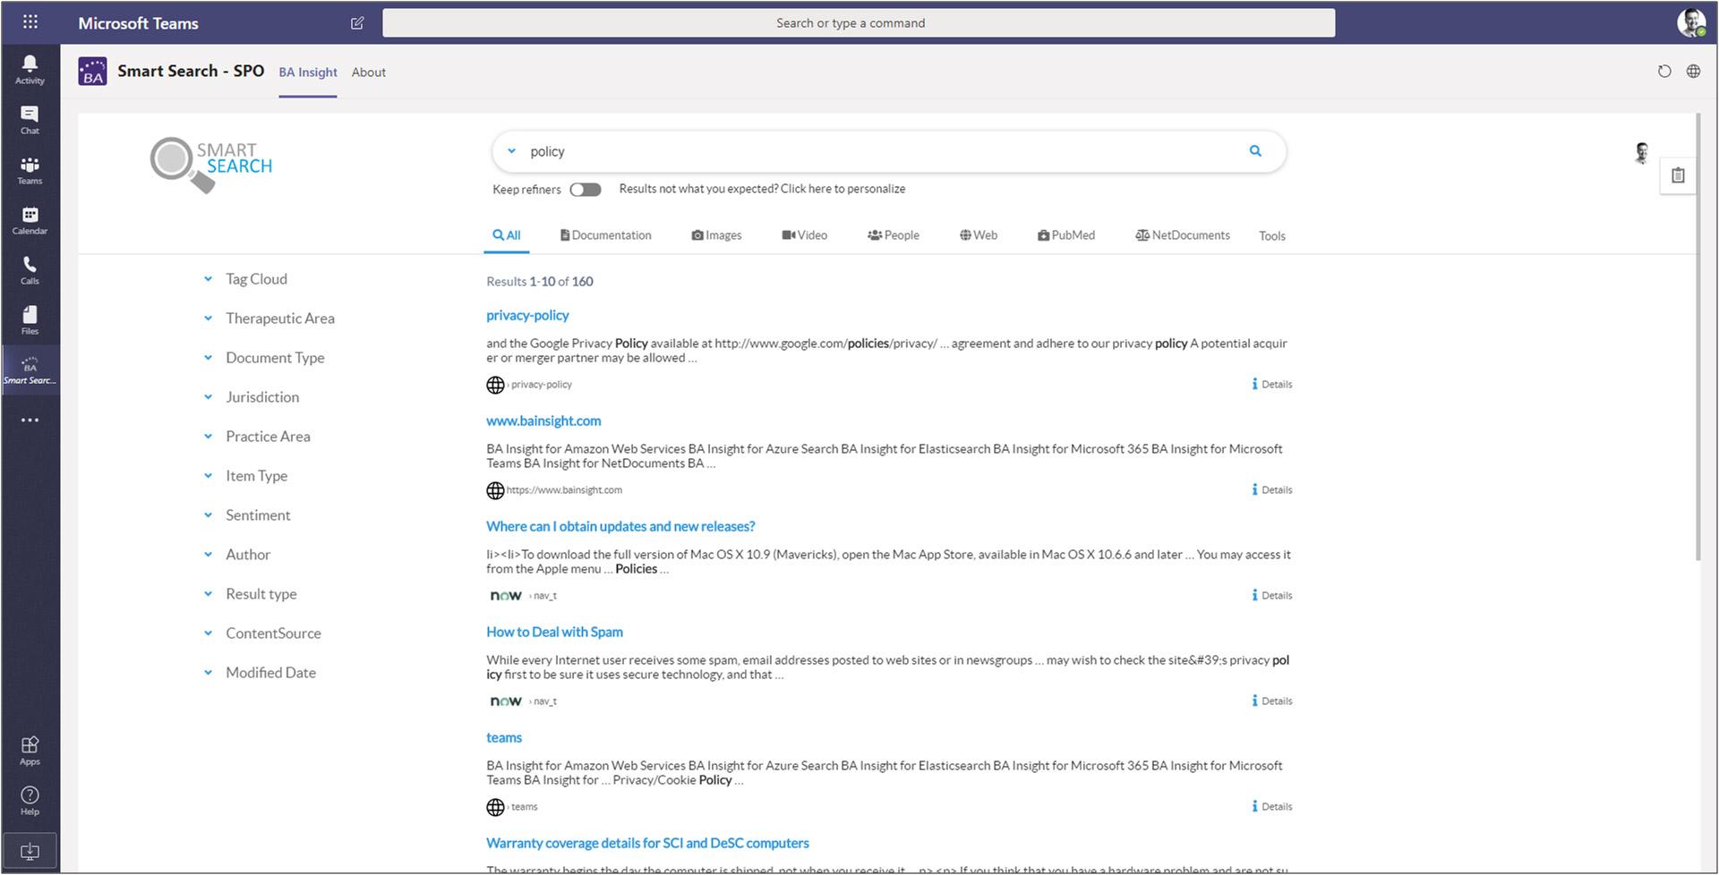This screenshot has width=1719, height=875.
Task: Open Calendar in the Teams sidebar
Action: 30,220
